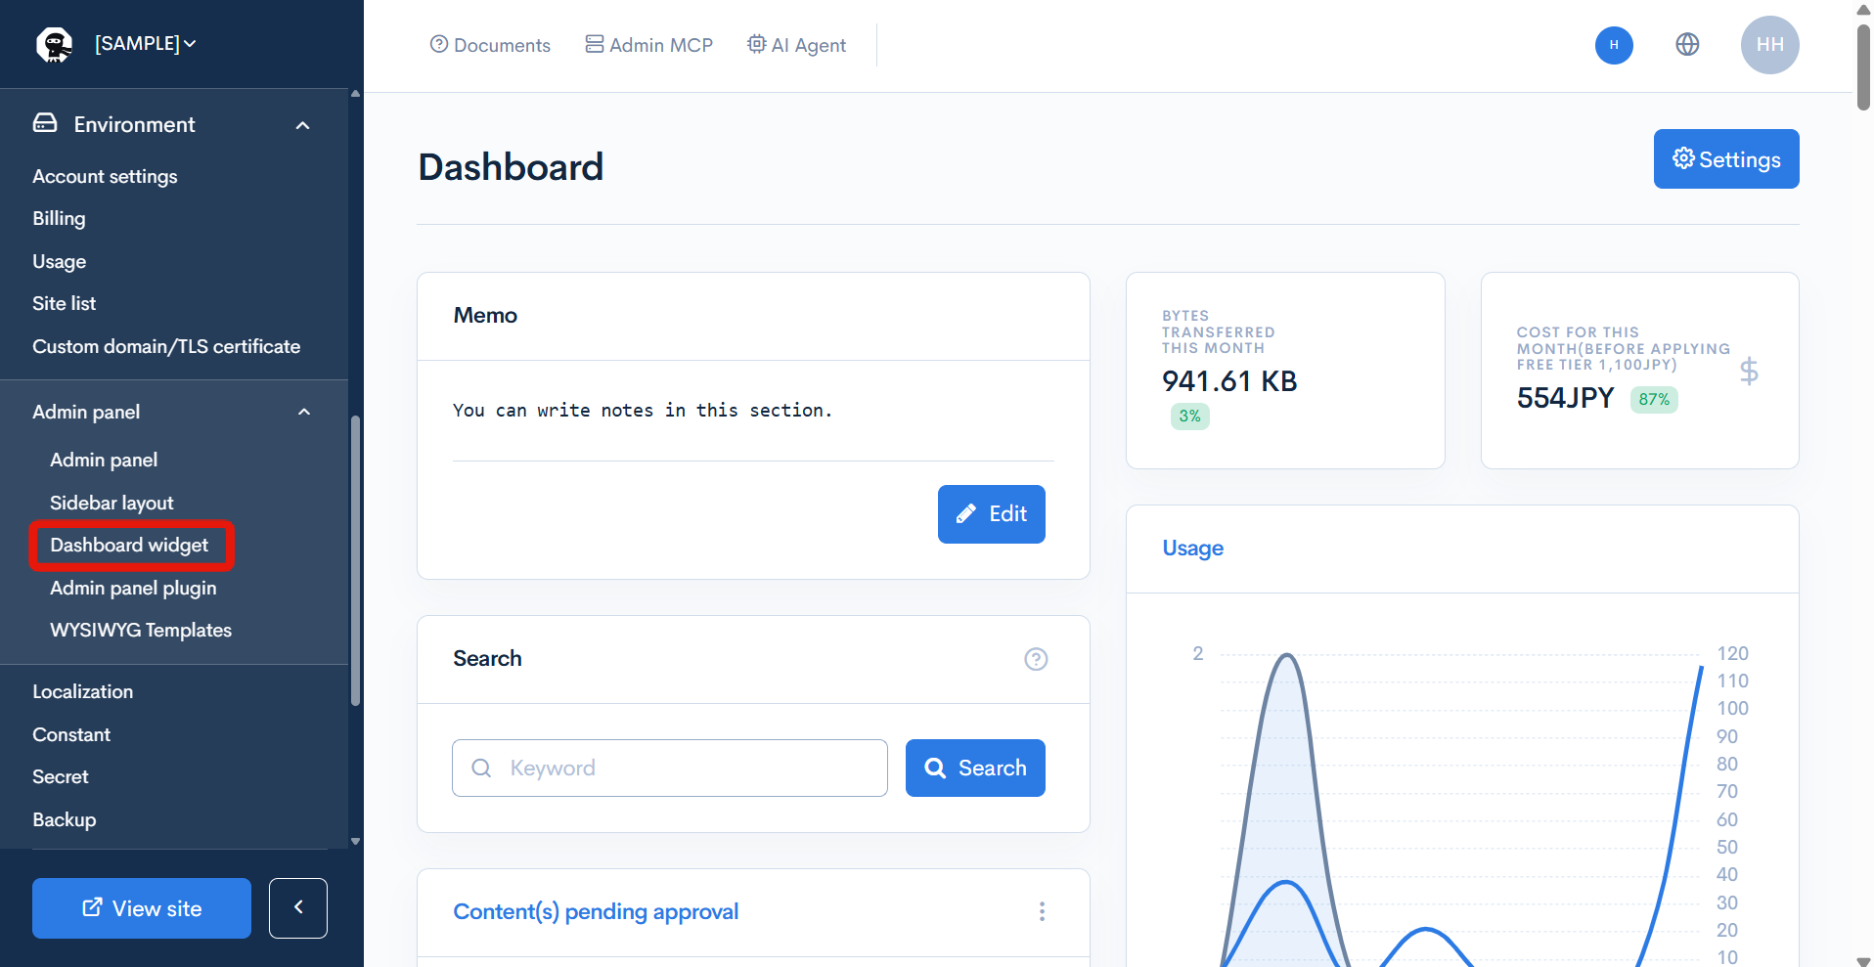Click the sidebar vertical scrollbar

coord(355,559)
